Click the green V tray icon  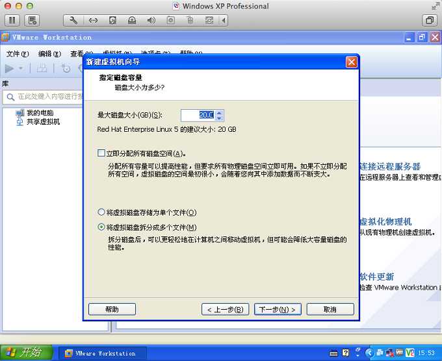[410, 353]
